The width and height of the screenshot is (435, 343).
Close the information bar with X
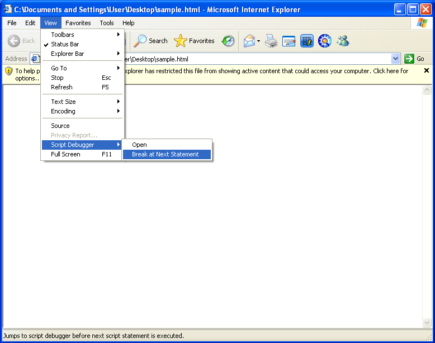click(427, 71)
